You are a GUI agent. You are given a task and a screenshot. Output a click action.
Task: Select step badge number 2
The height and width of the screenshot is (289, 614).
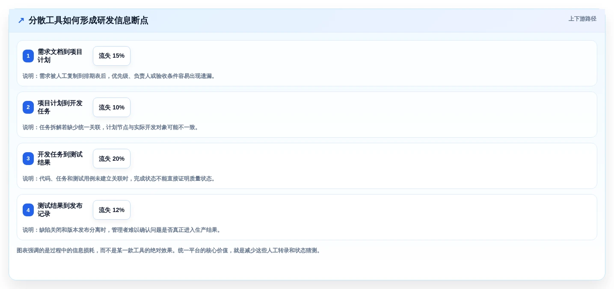[28, 107]
